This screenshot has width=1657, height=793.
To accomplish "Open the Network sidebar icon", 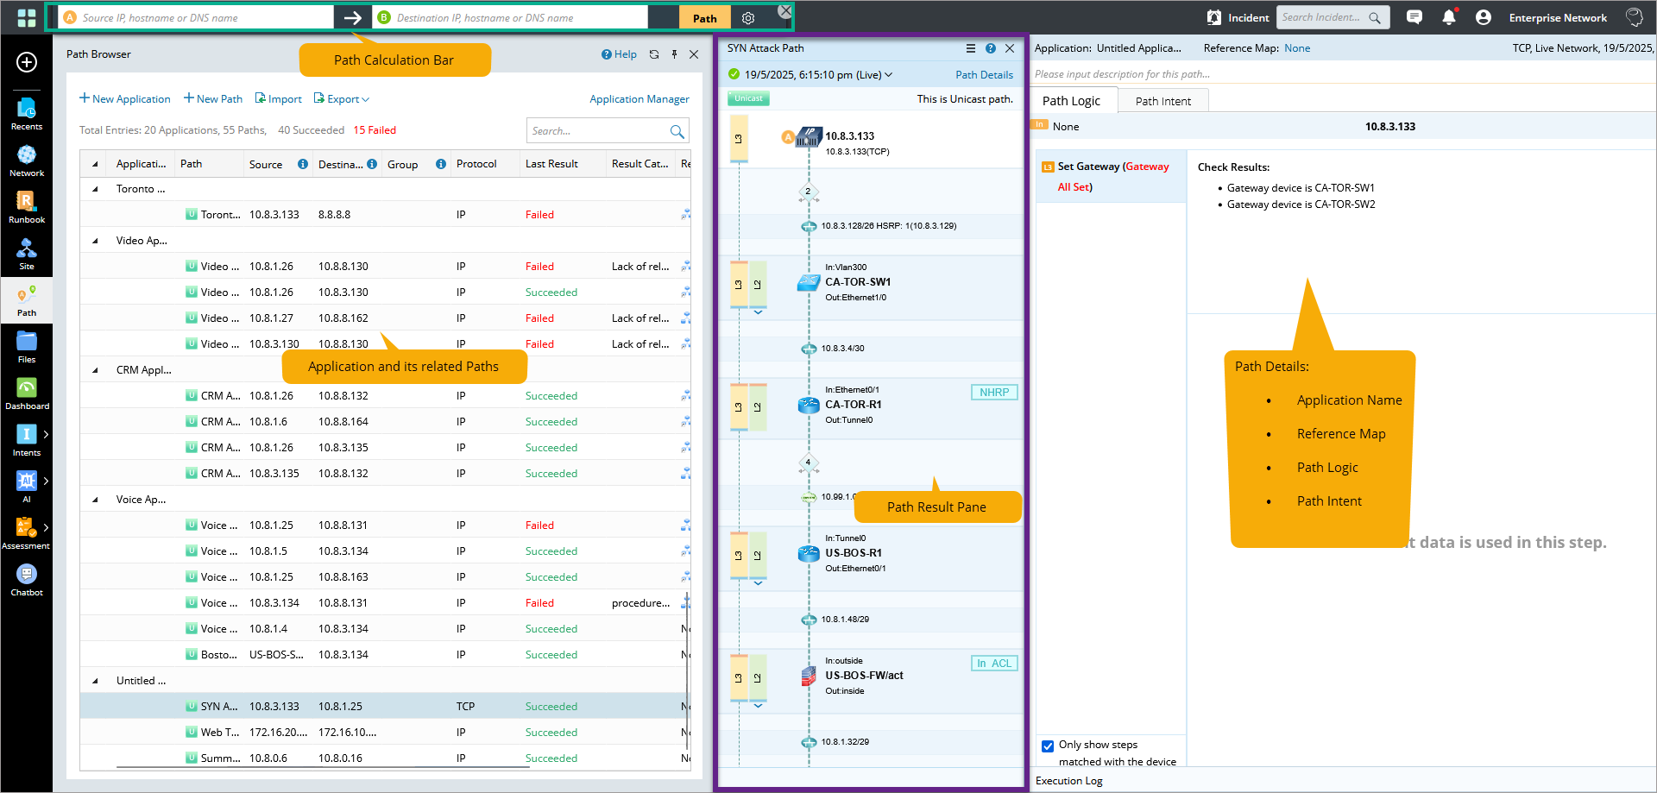I will pos(26,160).
